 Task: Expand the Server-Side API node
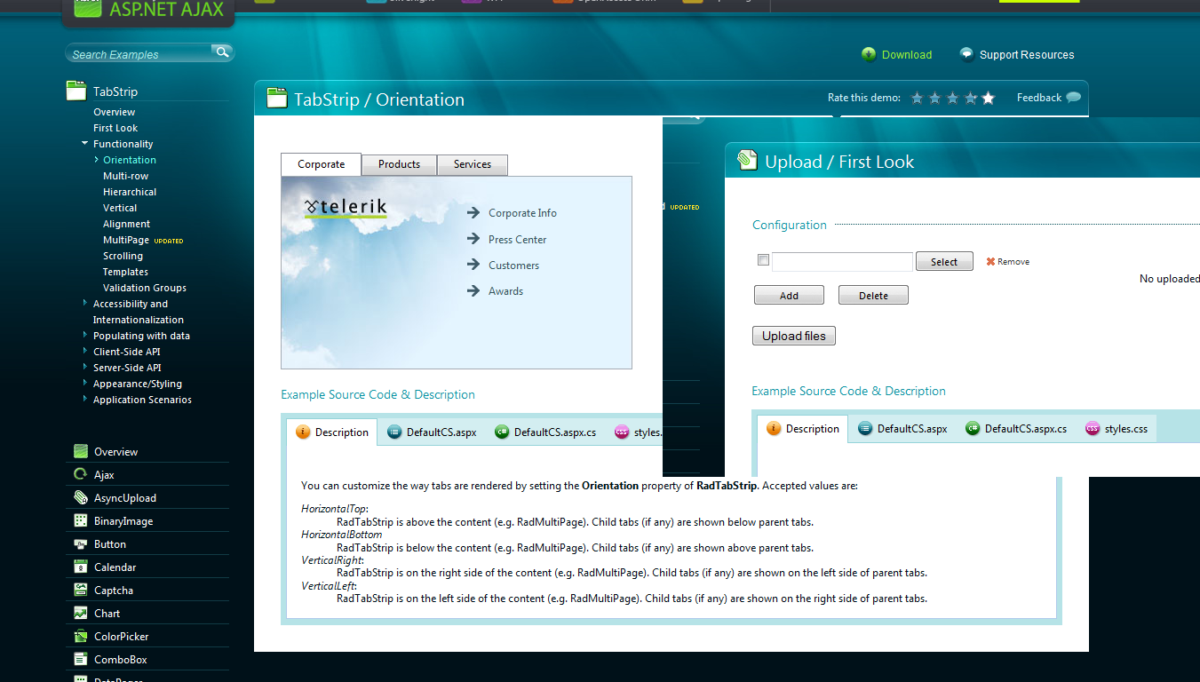(x=85, y=367)
